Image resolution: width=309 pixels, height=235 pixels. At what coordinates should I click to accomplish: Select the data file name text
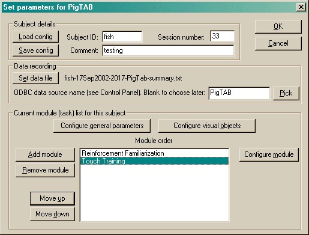click(x=123, y=78)
